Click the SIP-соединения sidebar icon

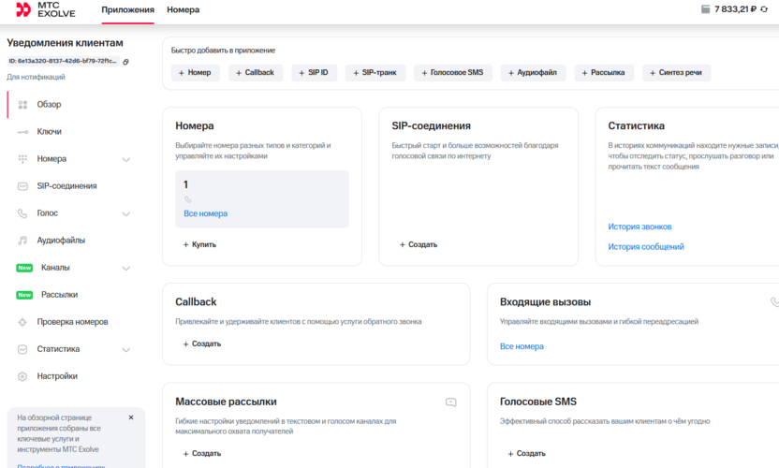(22, 186)
